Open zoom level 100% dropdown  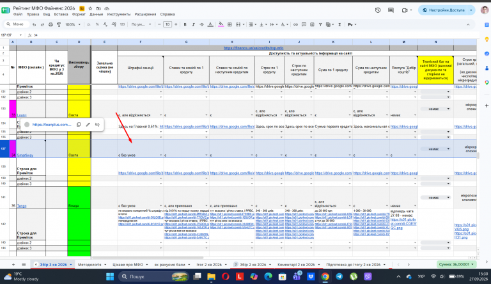pyautogui.click(x=73, y=24)
